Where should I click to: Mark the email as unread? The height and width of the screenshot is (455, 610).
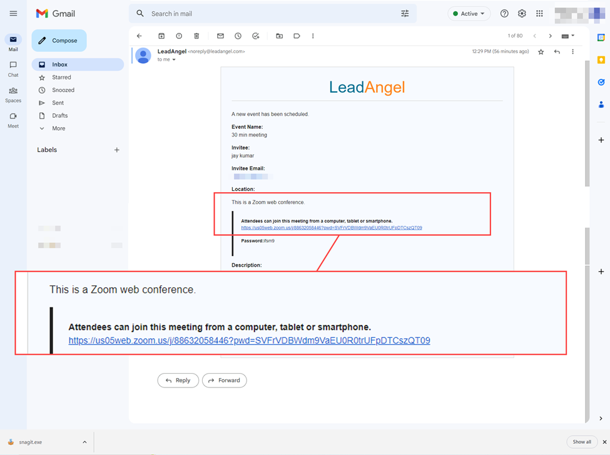click(220, 36)
